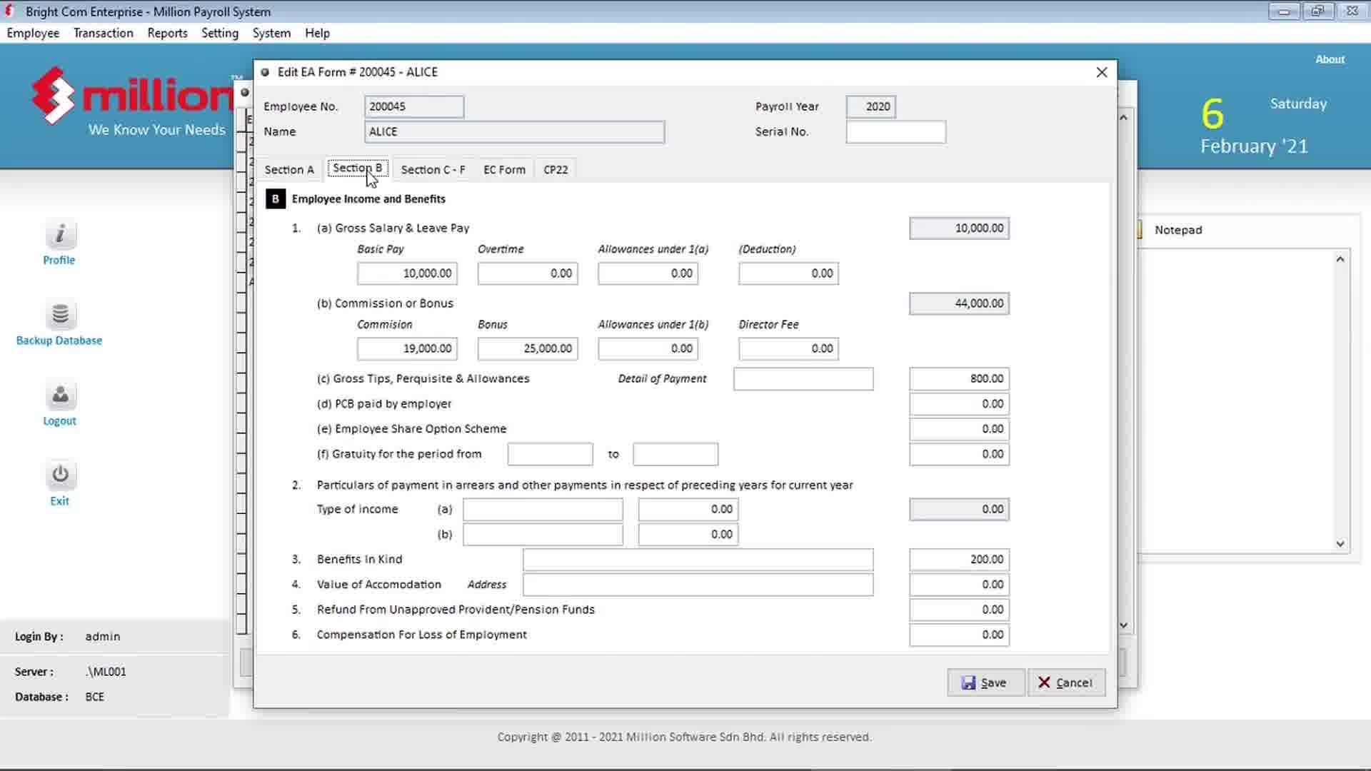Open the Help menu
Screen dimensions: 1371x771
[317, 33]
